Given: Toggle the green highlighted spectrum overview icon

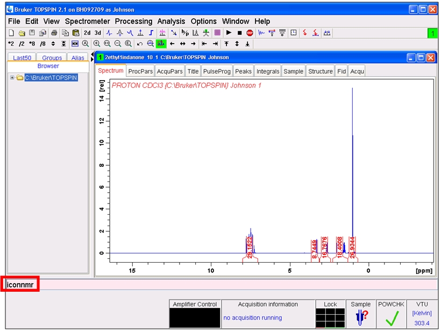Looking at the screenshot, I should pyautogui.click(x=161, y=44).
